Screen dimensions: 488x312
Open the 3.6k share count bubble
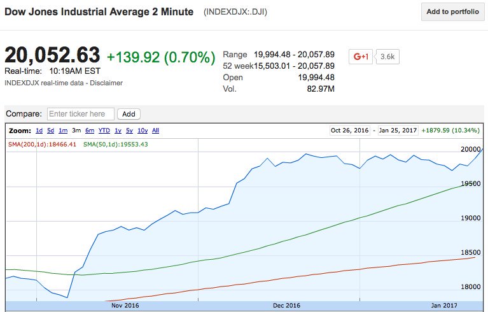coord(387,57)
